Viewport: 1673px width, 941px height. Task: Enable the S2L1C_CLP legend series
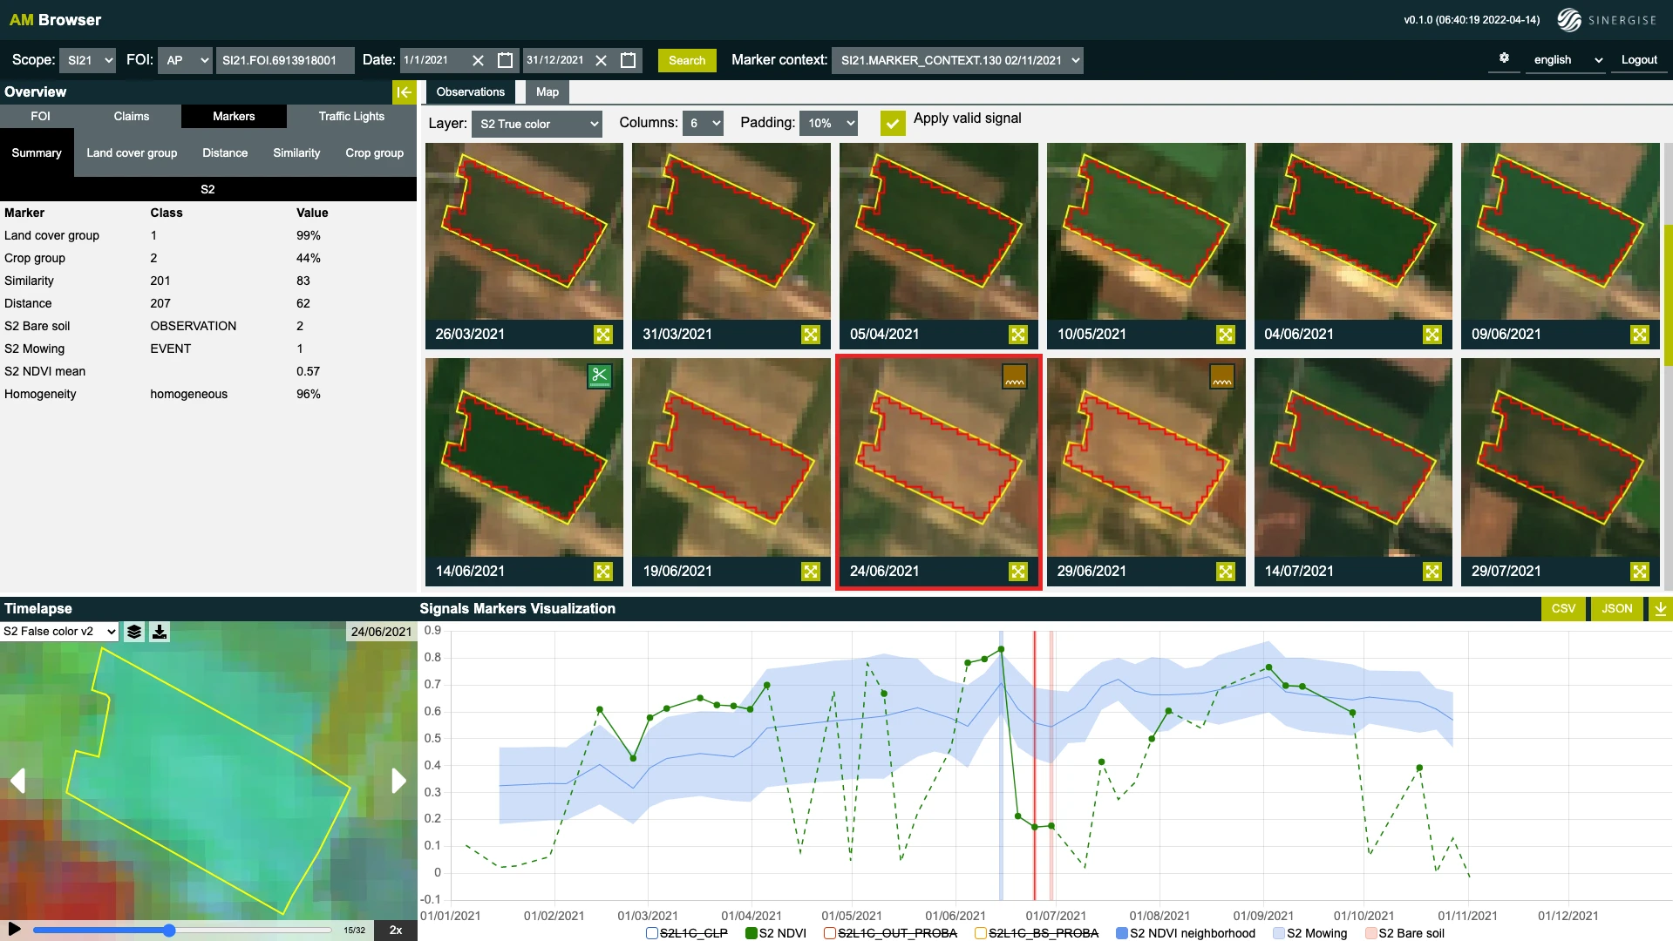(x=651, y=933)
